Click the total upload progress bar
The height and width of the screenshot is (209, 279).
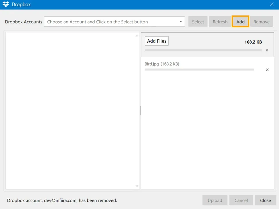[x=203, y=50]
